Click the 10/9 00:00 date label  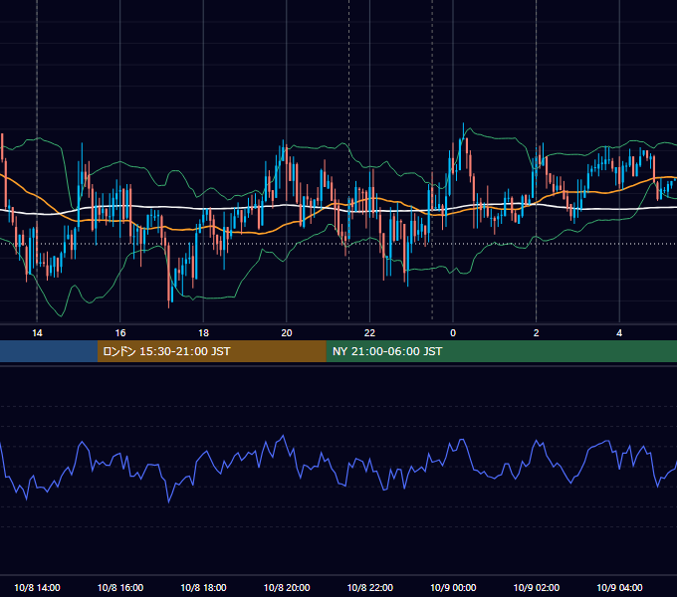coord(453,587)
